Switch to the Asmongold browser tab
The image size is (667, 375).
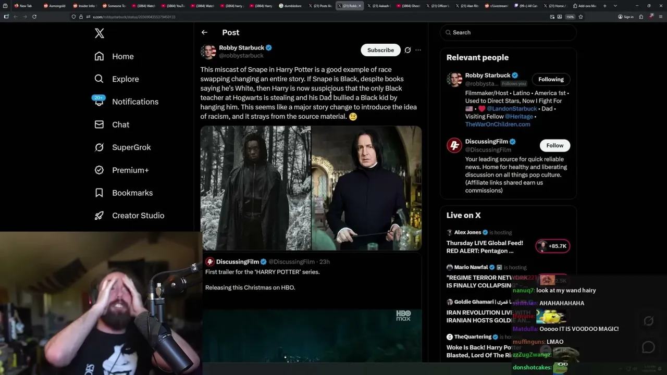55,6
